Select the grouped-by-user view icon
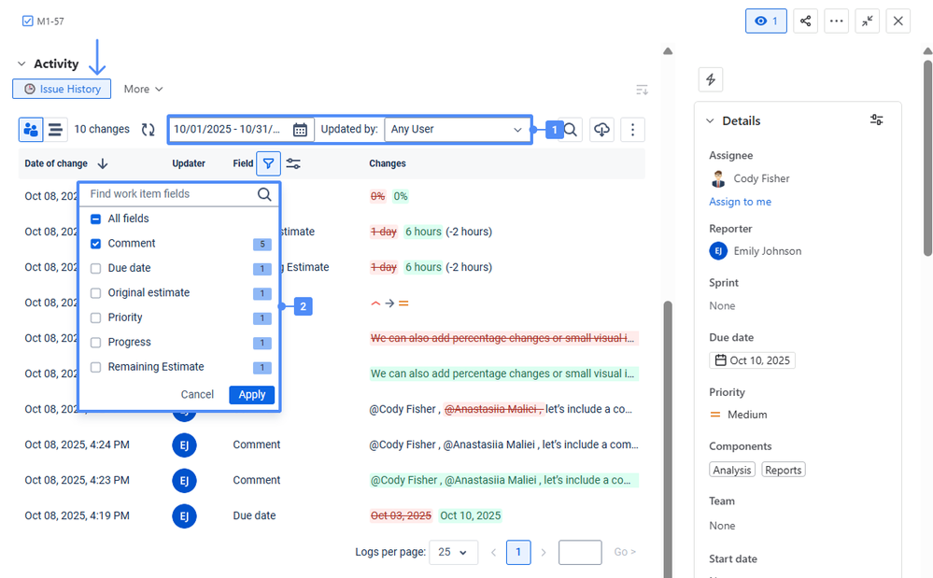 (x=32, y=129)
